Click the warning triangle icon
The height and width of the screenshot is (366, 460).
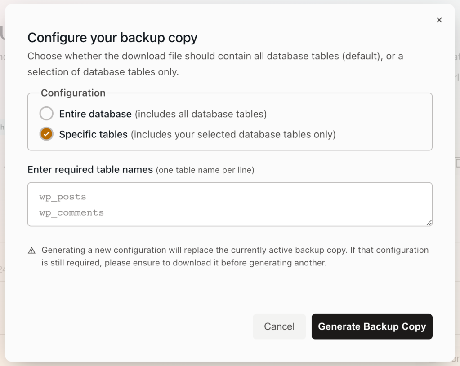pyautogui.click(x=31, y=251)
